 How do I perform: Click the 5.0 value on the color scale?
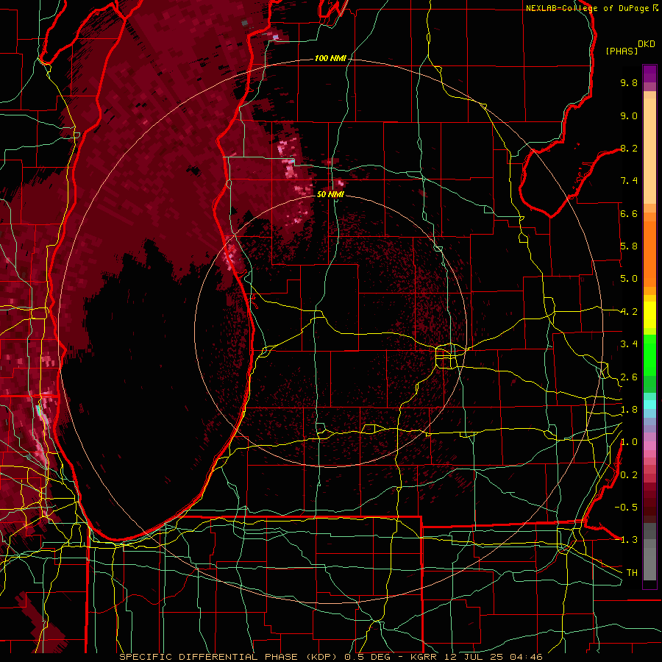(x=629, y=279)
